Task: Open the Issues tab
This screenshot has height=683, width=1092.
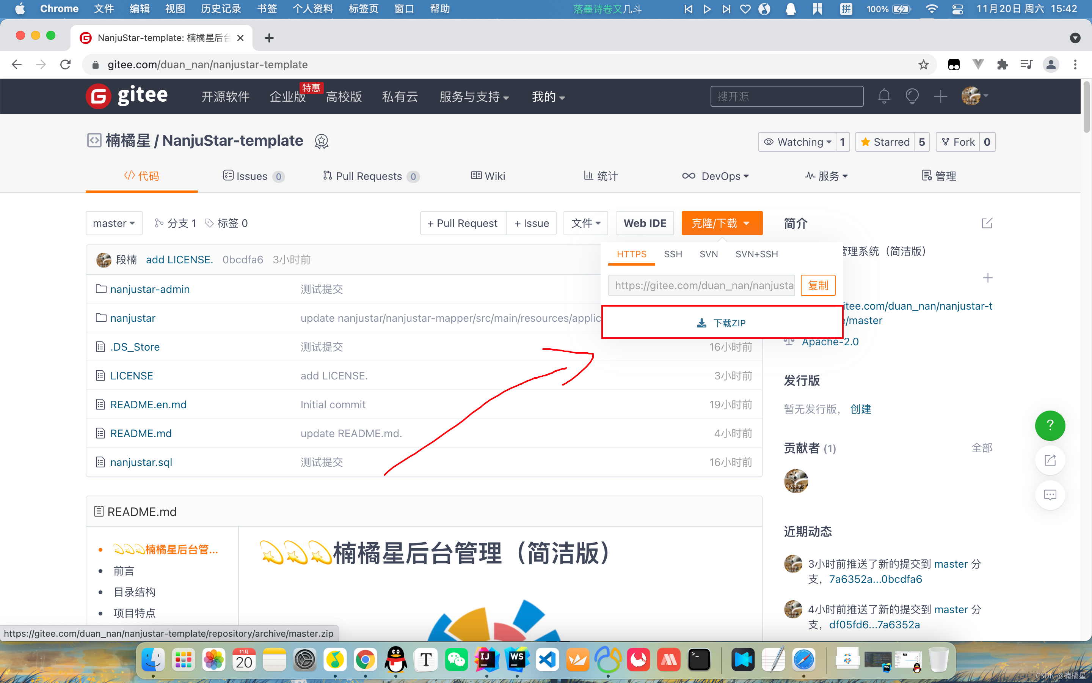Action: click(x=253, y=176)
